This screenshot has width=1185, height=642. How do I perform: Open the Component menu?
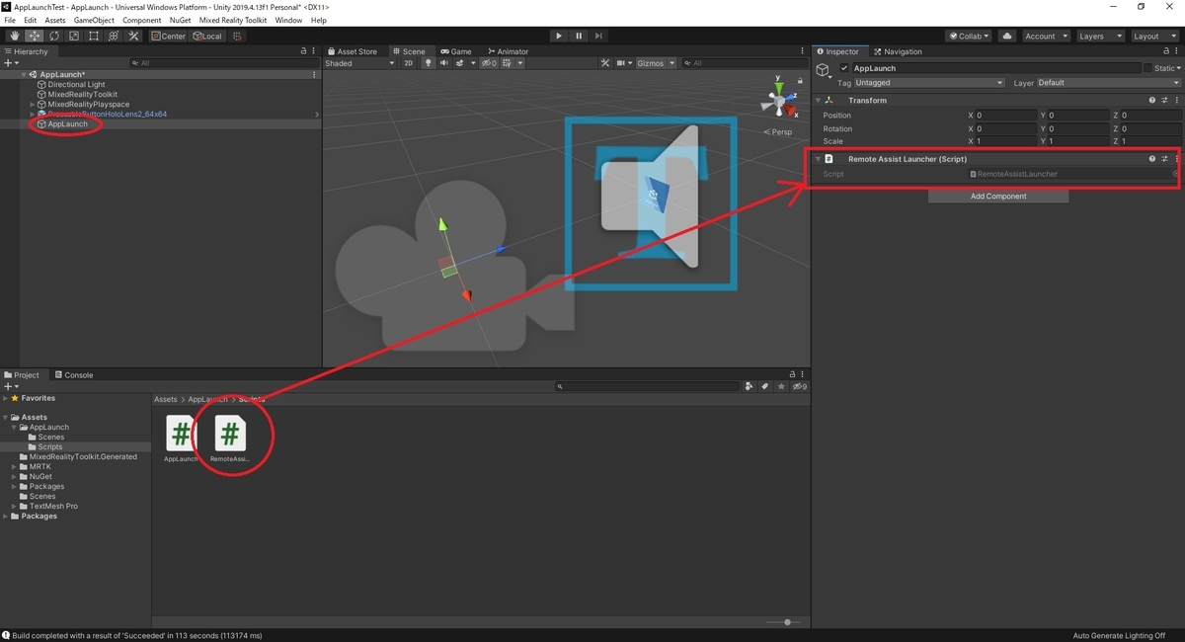pos(142,20)
